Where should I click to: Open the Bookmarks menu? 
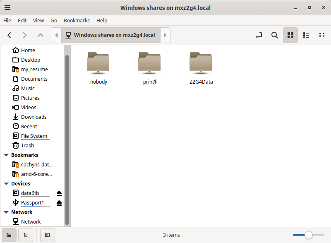(x=77, y=20)
